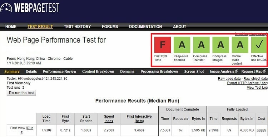268x137 pixels.
Task: Switch to the Summary tab
Action: pyautogui.click(x=12, y=72)
